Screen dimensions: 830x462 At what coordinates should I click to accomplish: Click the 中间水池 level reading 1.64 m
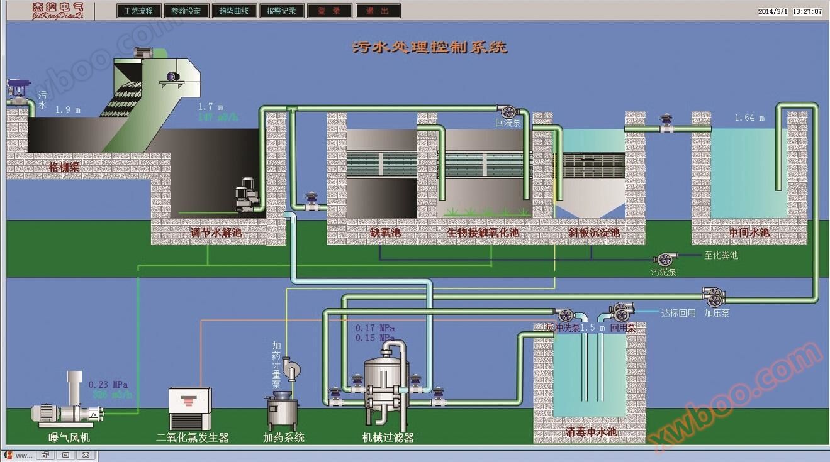[749, 118]
